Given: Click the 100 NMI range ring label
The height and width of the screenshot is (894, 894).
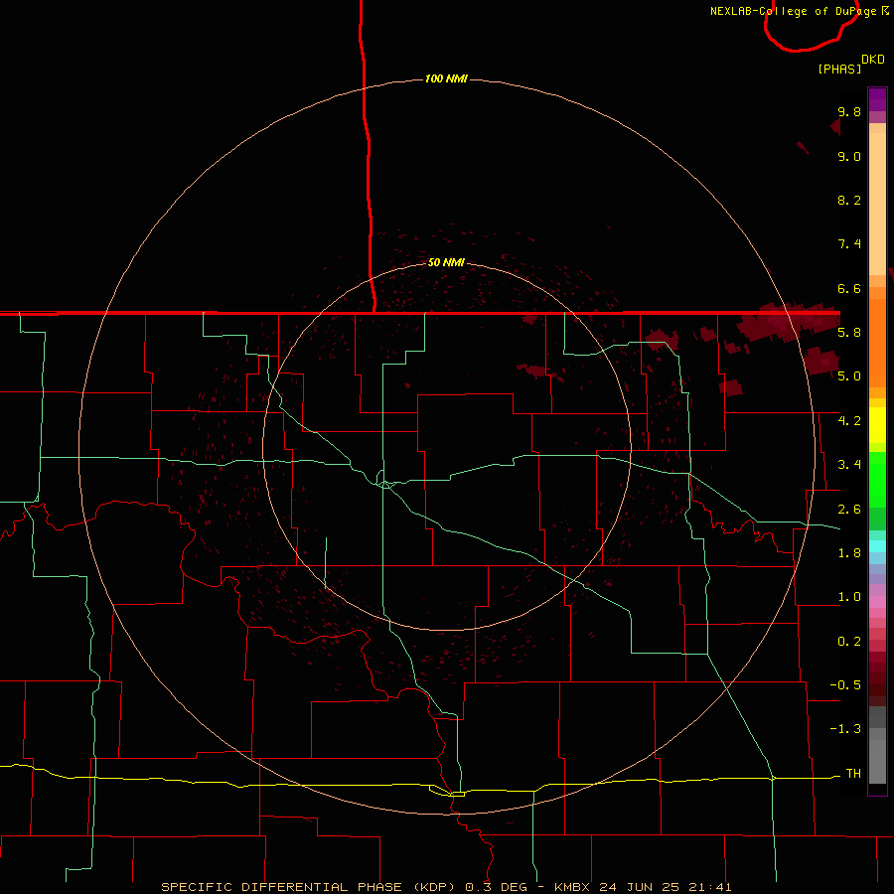Looking at the screenshot, I should pos(446,78).
